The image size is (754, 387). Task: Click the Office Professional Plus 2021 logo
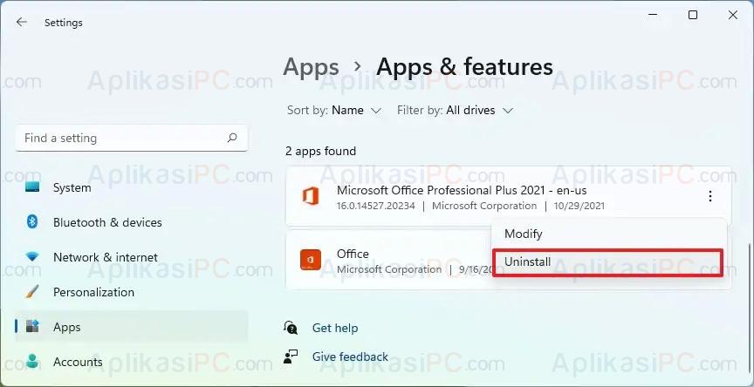pyautogui.click(x=310, y=196)
